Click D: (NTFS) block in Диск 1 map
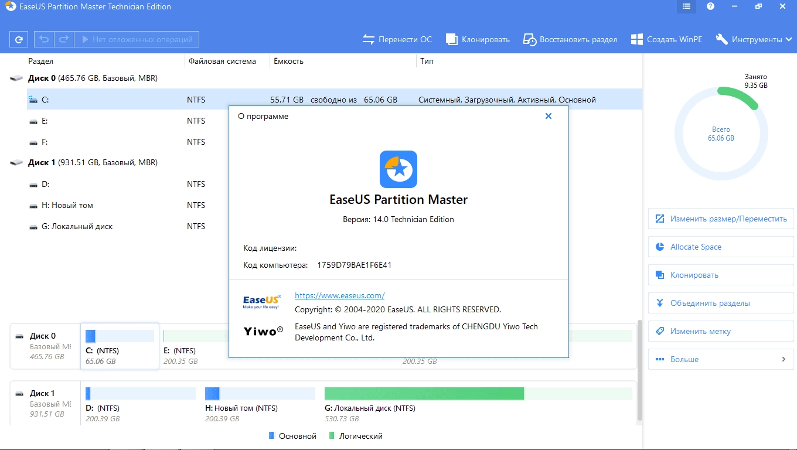The width and height of the screenshot is (797, 450). 141,405
